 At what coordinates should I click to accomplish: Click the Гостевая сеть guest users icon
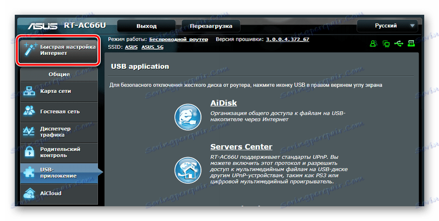click(29, 111)
